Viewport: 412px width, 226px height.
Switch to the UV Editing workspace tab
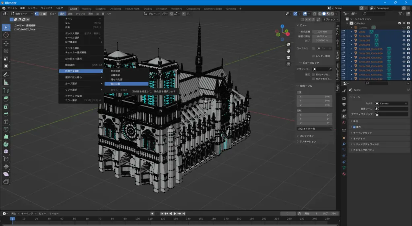(x=115, y=9)
